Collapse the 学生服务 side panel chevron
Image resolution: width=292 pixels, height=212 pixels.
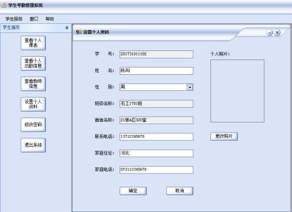67,28
